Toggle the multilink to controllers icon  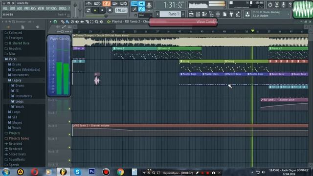141,9
